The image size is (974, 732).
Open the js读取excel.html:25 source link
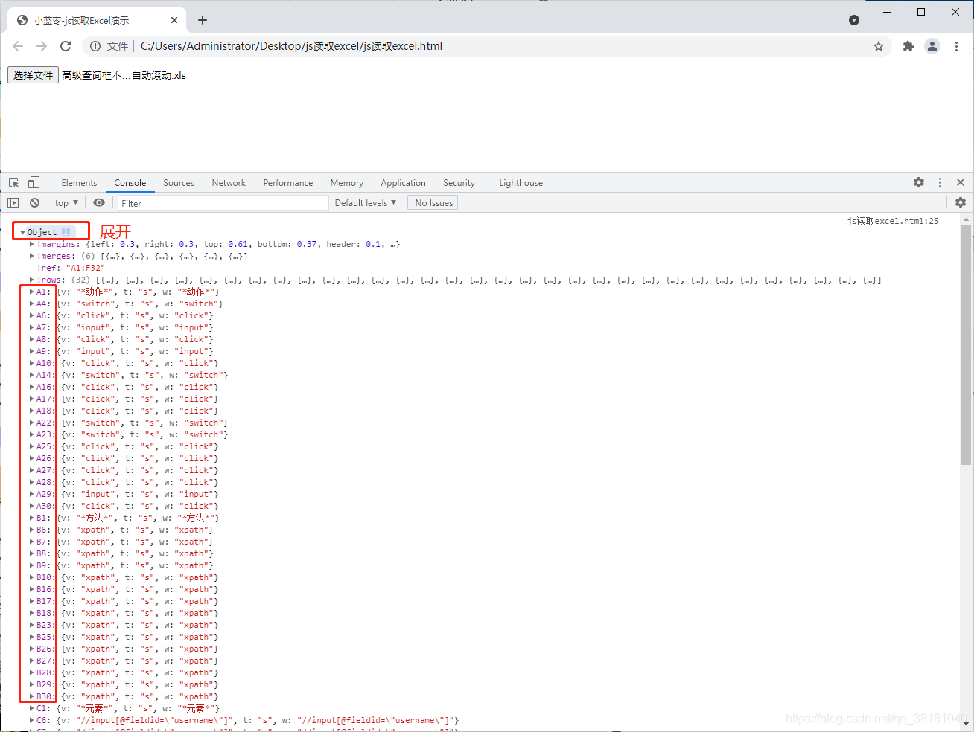[x=893, y=221]
